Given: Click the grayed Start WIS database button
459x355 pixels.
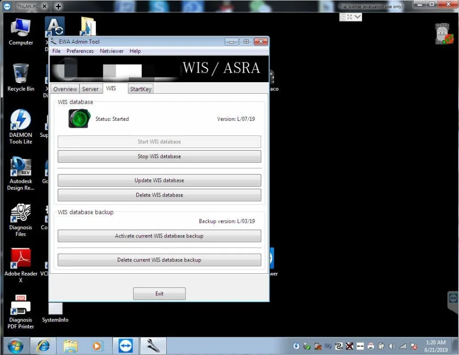Looking at the screenshot, I should click(x=159, y=142).
